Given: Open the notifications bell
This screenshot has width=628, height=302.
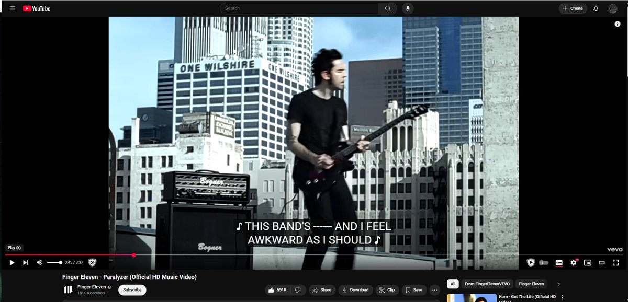Looking at the screenshot, I should click(596, 8).
